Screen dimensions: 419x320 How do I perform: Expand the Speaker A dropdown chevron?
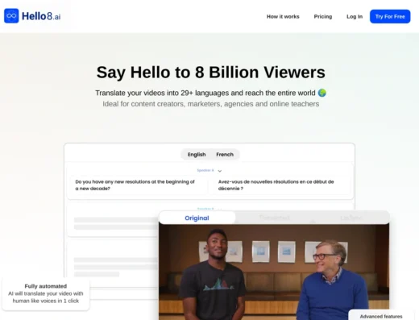point(220,171)
